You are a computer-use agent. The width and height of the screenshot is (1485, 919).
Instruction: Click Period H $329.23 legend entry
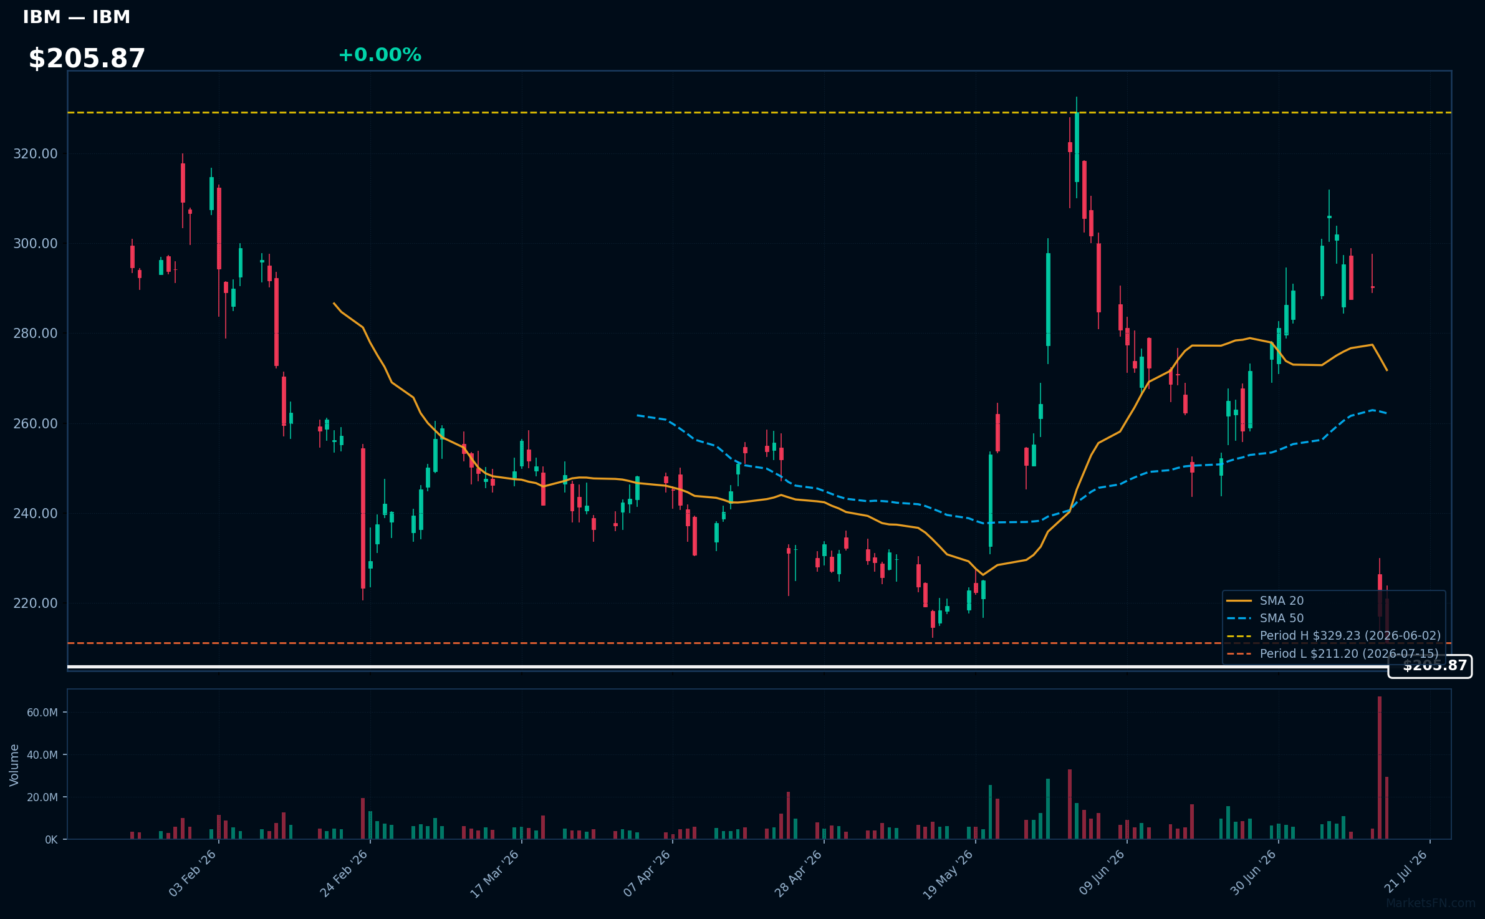click(1334, 635)
